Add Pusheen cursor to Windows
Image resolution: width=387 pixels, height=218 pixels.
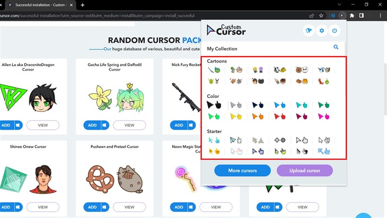pos(104,207)
